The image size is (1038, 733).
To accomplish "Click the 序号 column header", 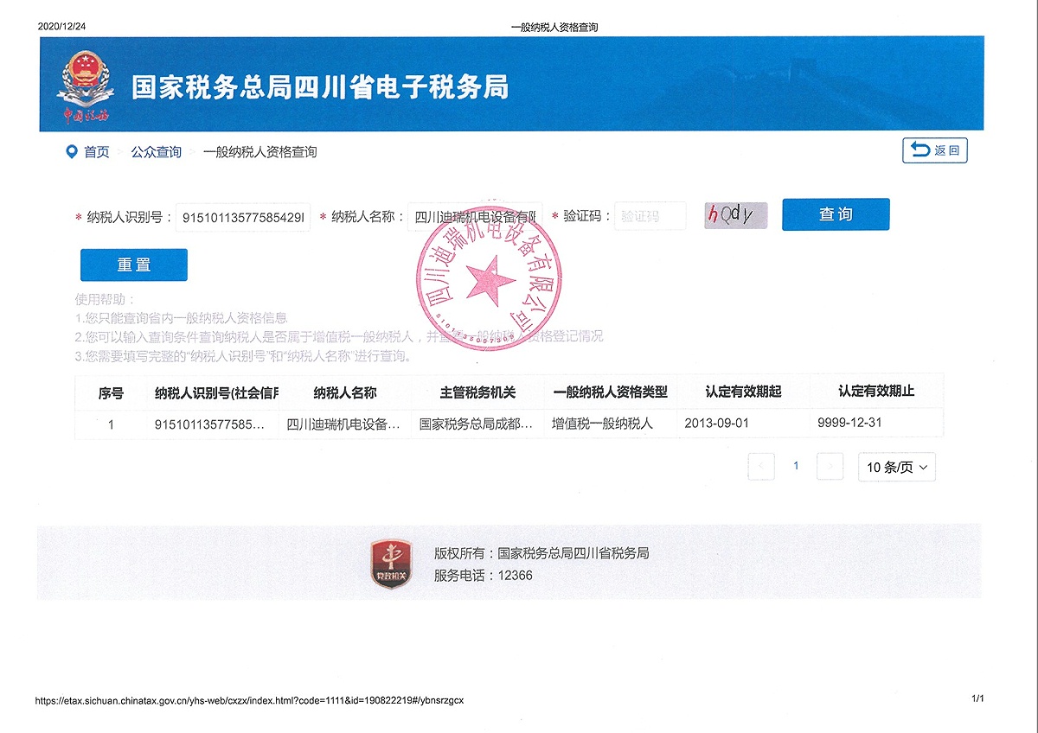I will click(111, 392).
